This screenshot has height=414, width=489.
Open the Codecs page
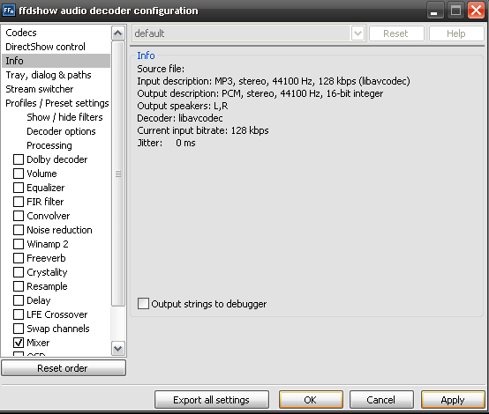tap(21, 33)
